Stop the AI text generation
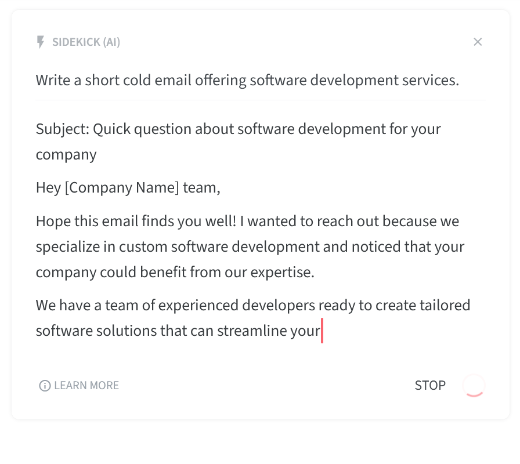This screenshot has width=520, height=464. coord(430,386)
